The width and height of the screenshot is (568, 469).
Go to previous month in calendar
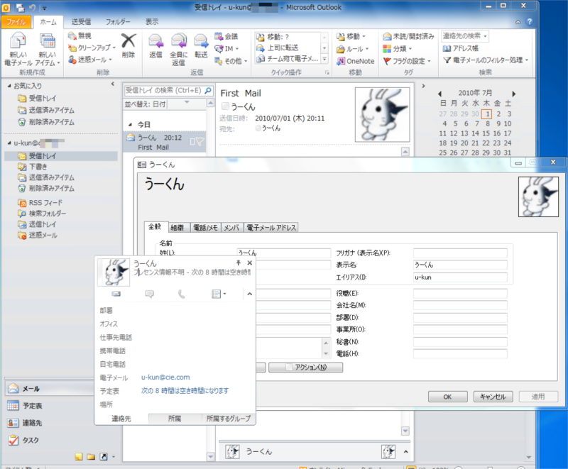point(439,94)
